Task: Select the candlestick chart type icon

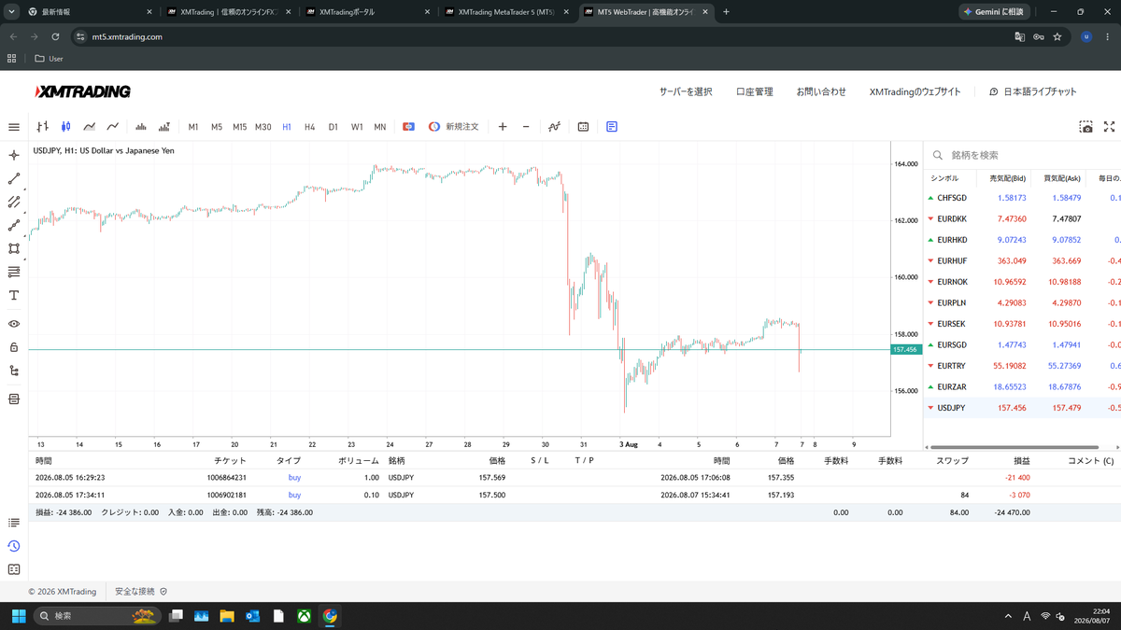Action: pyautogui.click(x=65, y=127)
